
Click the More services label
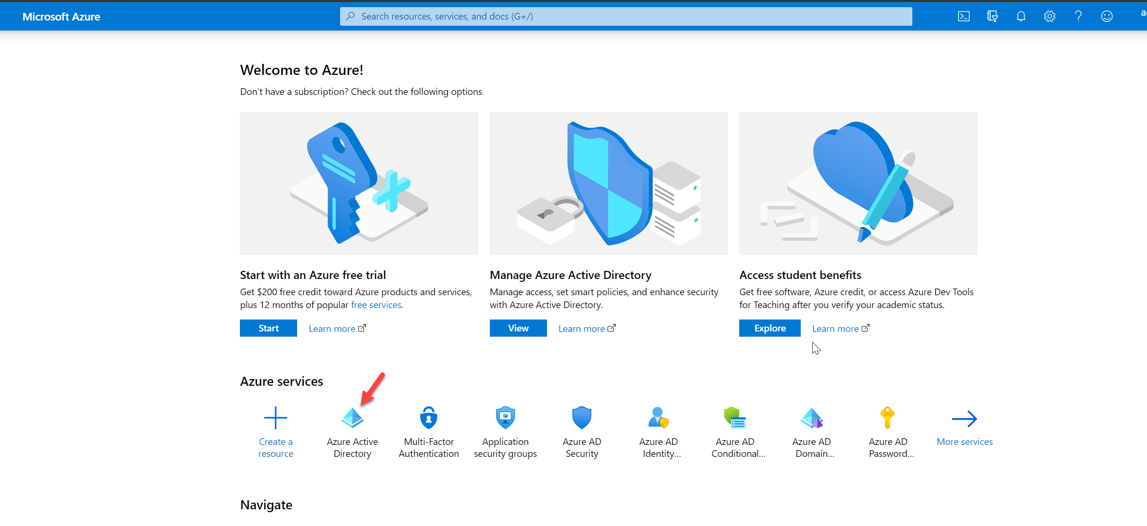click(x=964, y=442)
